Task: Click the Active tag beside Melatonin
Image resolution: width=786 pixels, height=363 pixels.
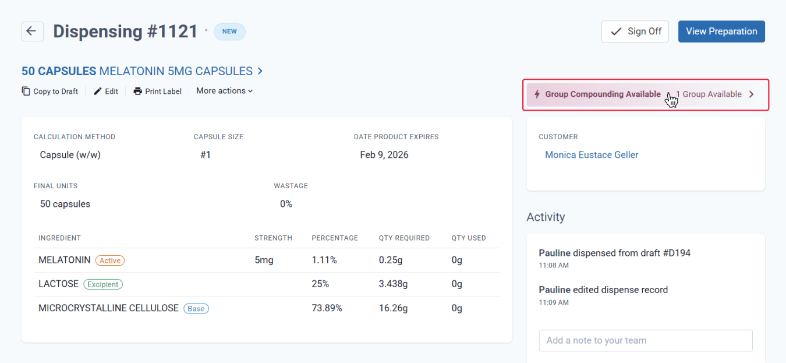Action: [x=110, y=260]
